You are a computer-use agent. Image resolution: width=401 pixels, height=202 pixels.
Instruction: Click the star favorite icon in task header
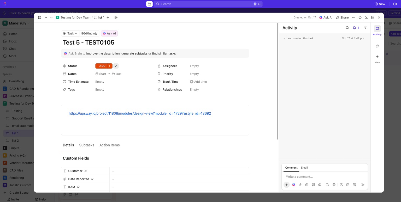[x=360, y=17]
